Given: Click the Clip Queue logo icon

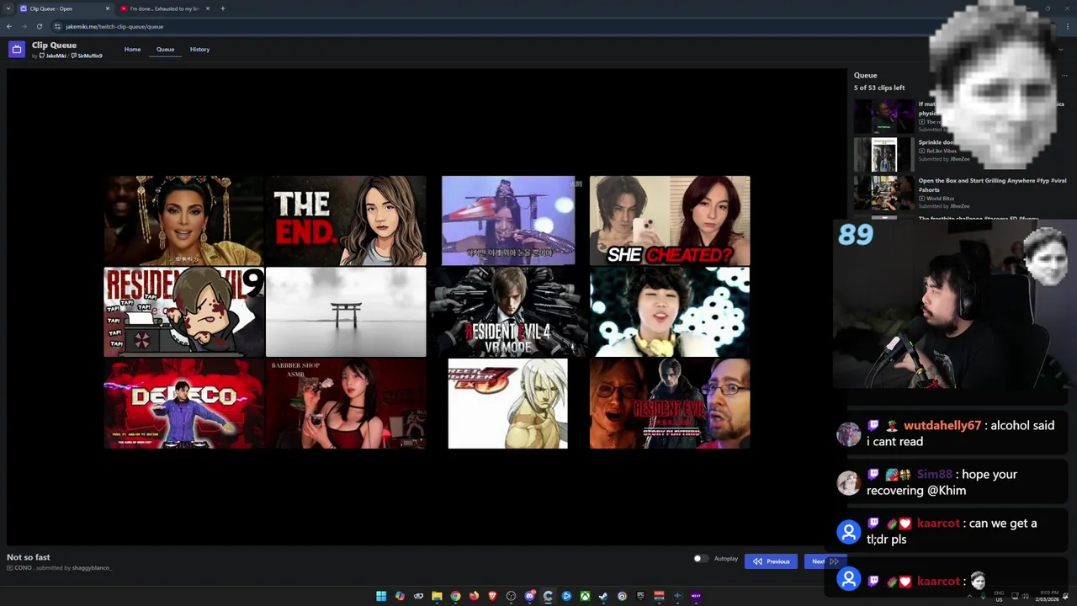Looking at the screenshot, I should point(16,50).
